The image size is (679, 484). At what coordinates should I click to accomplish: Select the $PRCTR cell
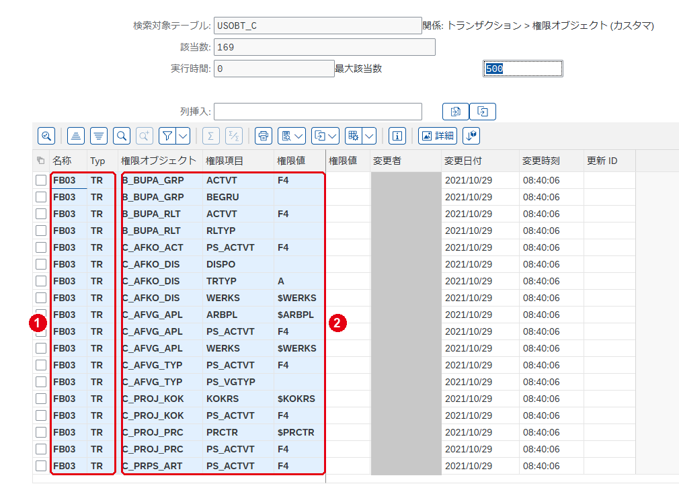click(x=300, y=432)
